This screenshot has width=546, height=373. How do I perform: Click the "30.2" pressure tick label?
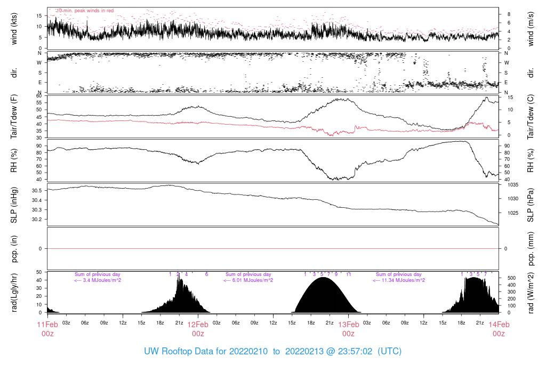coord(37,219)
